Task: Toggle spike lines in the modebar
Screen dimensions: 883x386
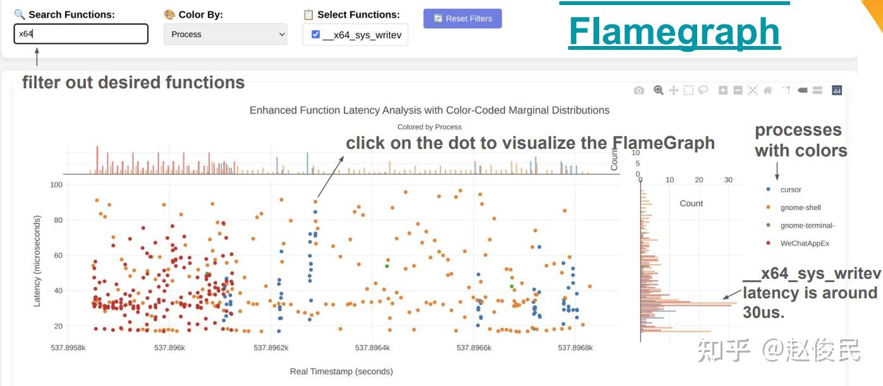Action: click(x=787, y=90)
